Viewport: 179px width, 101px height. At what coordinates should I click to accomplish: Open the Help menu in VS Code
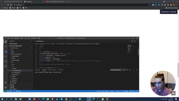(39, 38)
